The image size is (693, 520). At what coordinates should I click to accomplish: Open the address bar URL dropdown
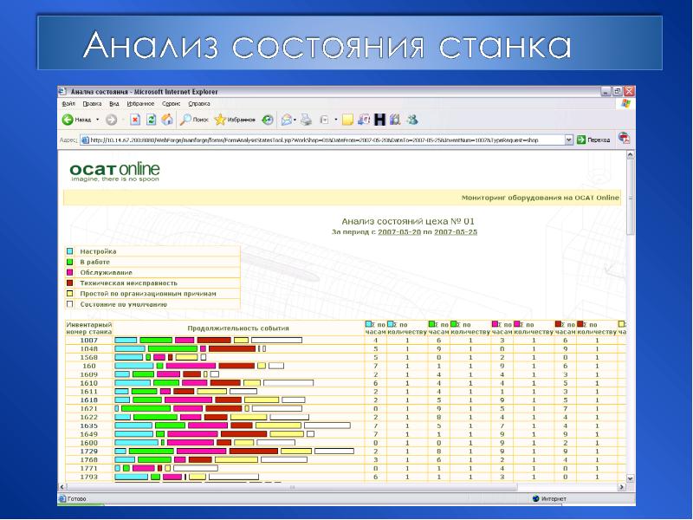point(568,139)
